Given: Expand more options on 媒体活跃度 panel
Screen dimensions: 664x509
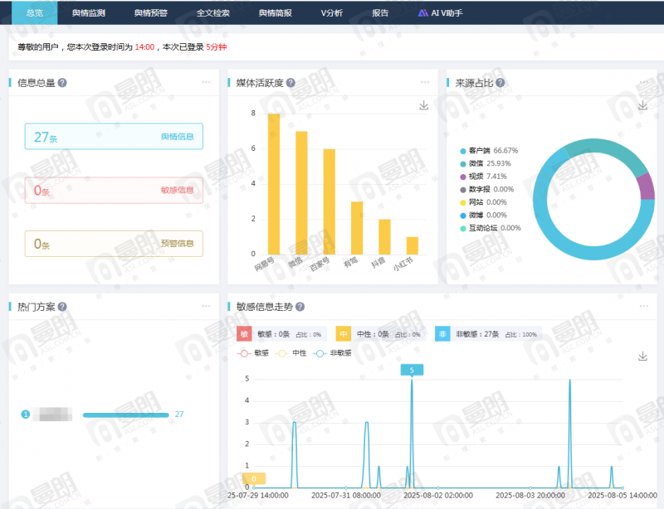Looking at the screenshot, I should 425,82.
